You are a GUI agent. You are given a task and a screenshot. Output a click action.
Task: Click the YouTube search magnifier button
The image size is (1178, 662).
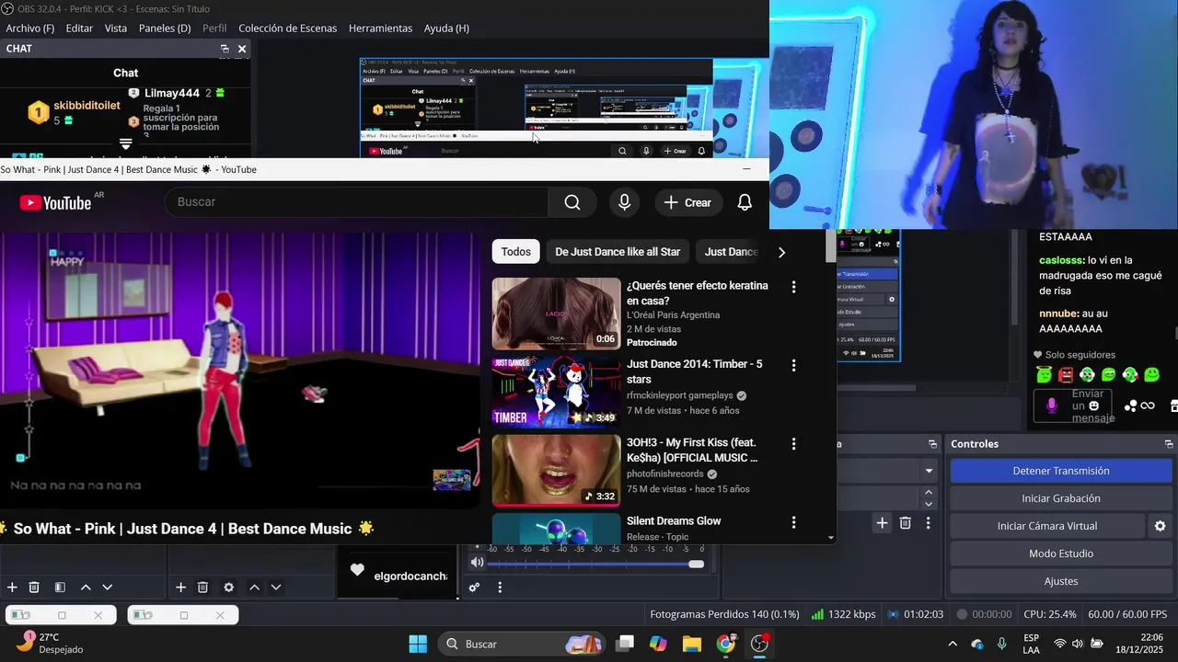click(x=572, y=202)
